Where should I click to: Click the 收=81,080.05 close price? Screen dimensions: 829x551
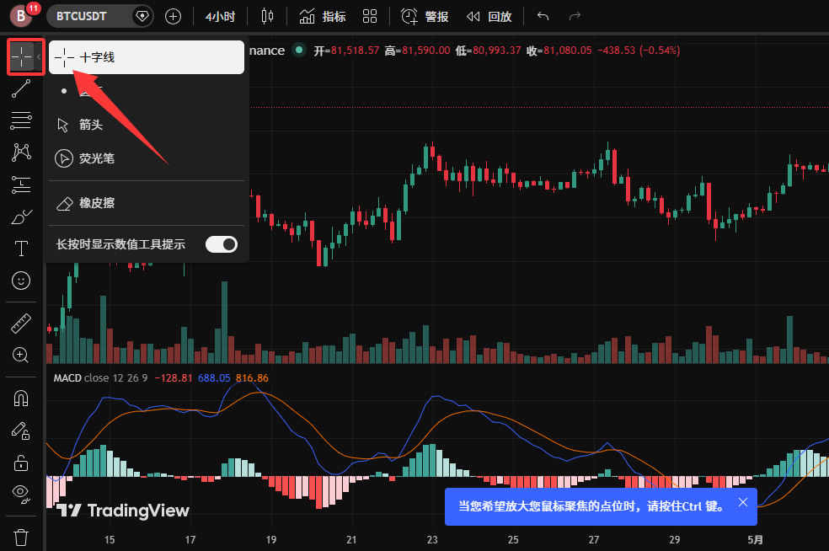(x=559, y=51)
